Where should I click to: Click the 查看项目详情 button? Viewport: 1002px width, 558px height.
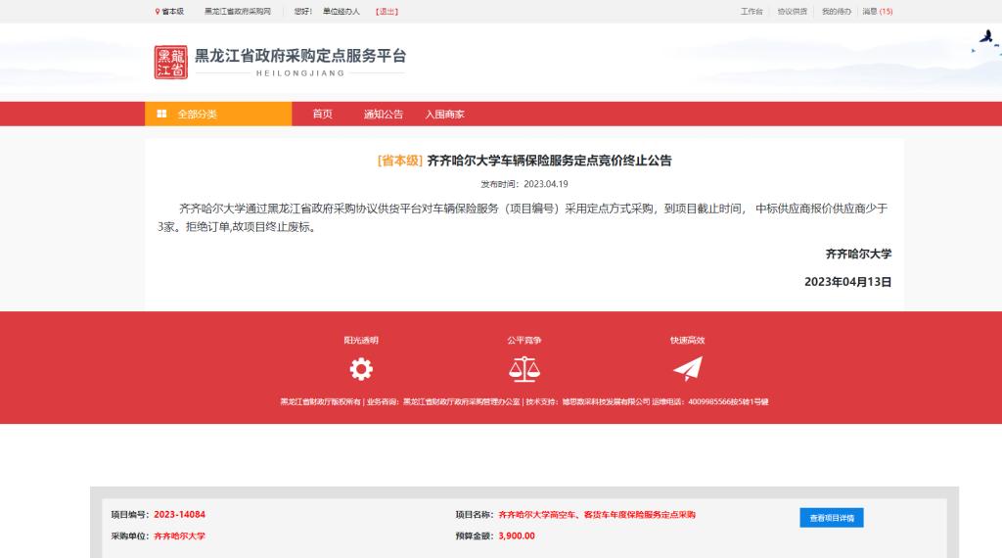click(831, 518)
